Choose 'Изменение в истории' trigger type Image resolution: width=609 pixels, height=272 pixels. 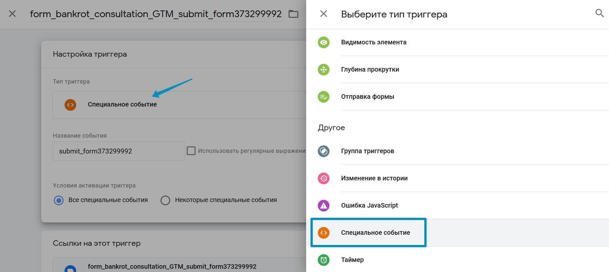pyautogui.click(x=374, y=178)
